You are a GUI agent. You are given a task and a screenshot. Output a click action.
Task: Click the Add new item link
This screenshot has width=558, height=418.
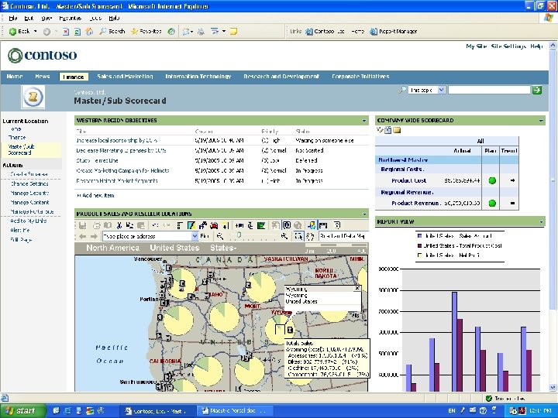pyautogui.click(x=97, y=195)
